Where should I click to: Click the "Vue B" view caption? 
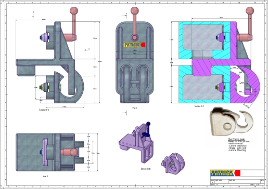pos(45,176)
